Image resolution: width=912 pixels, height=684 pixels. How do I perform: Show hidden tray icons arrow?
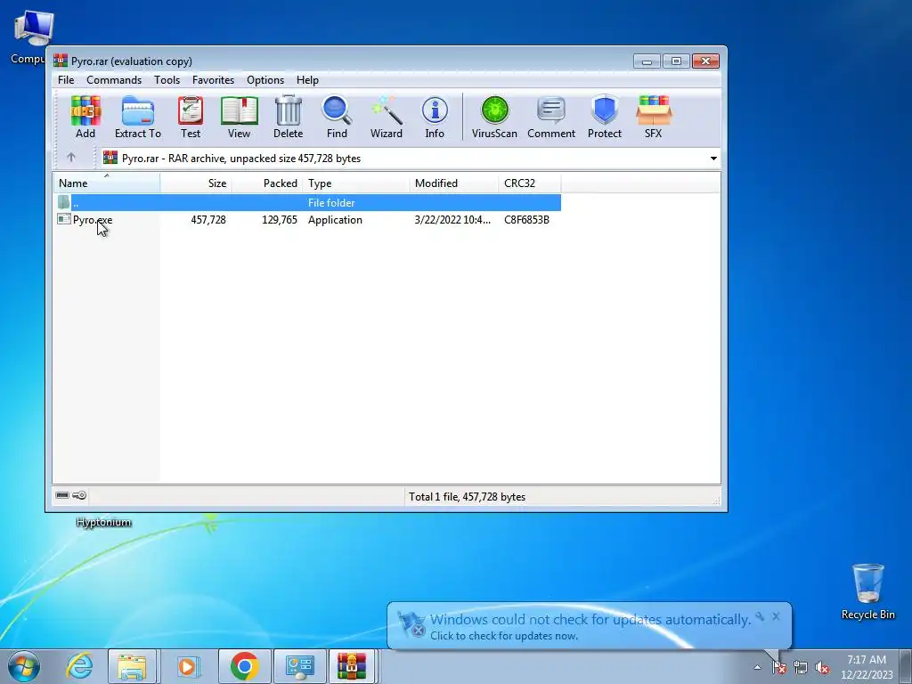[757, 667]
